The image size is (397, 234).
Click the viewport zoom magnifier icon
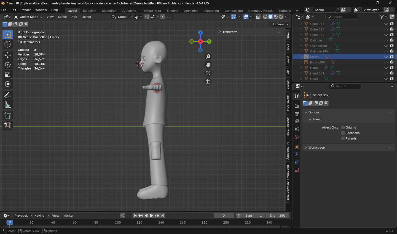coord(208,57)
